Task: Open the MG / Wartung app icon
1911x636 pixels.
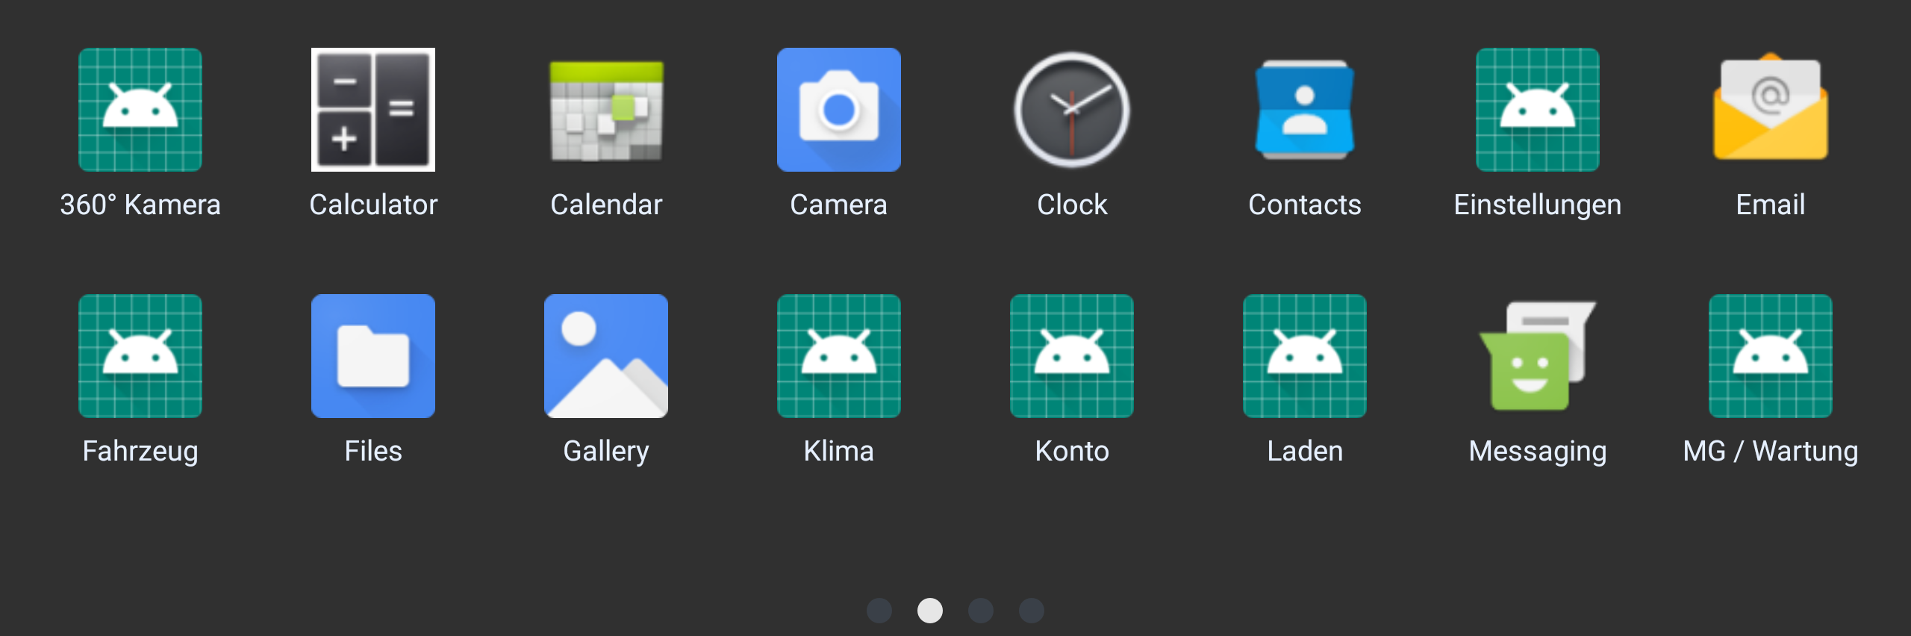Action: point(1771,356)
